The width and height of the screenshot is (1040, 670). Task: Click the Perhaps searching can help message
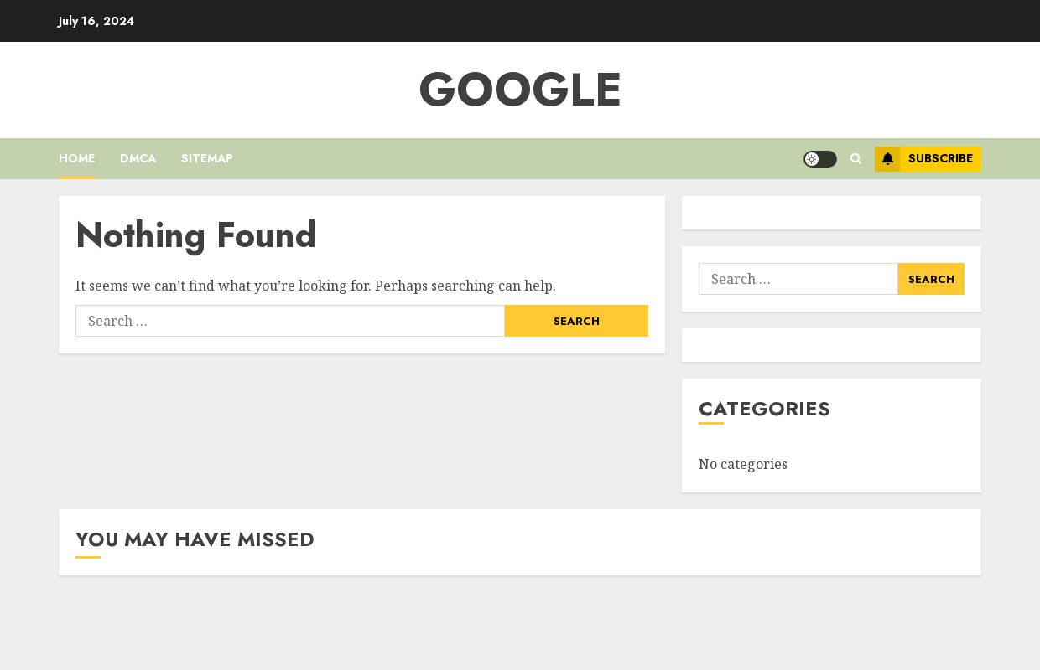(x=315, y=286)
